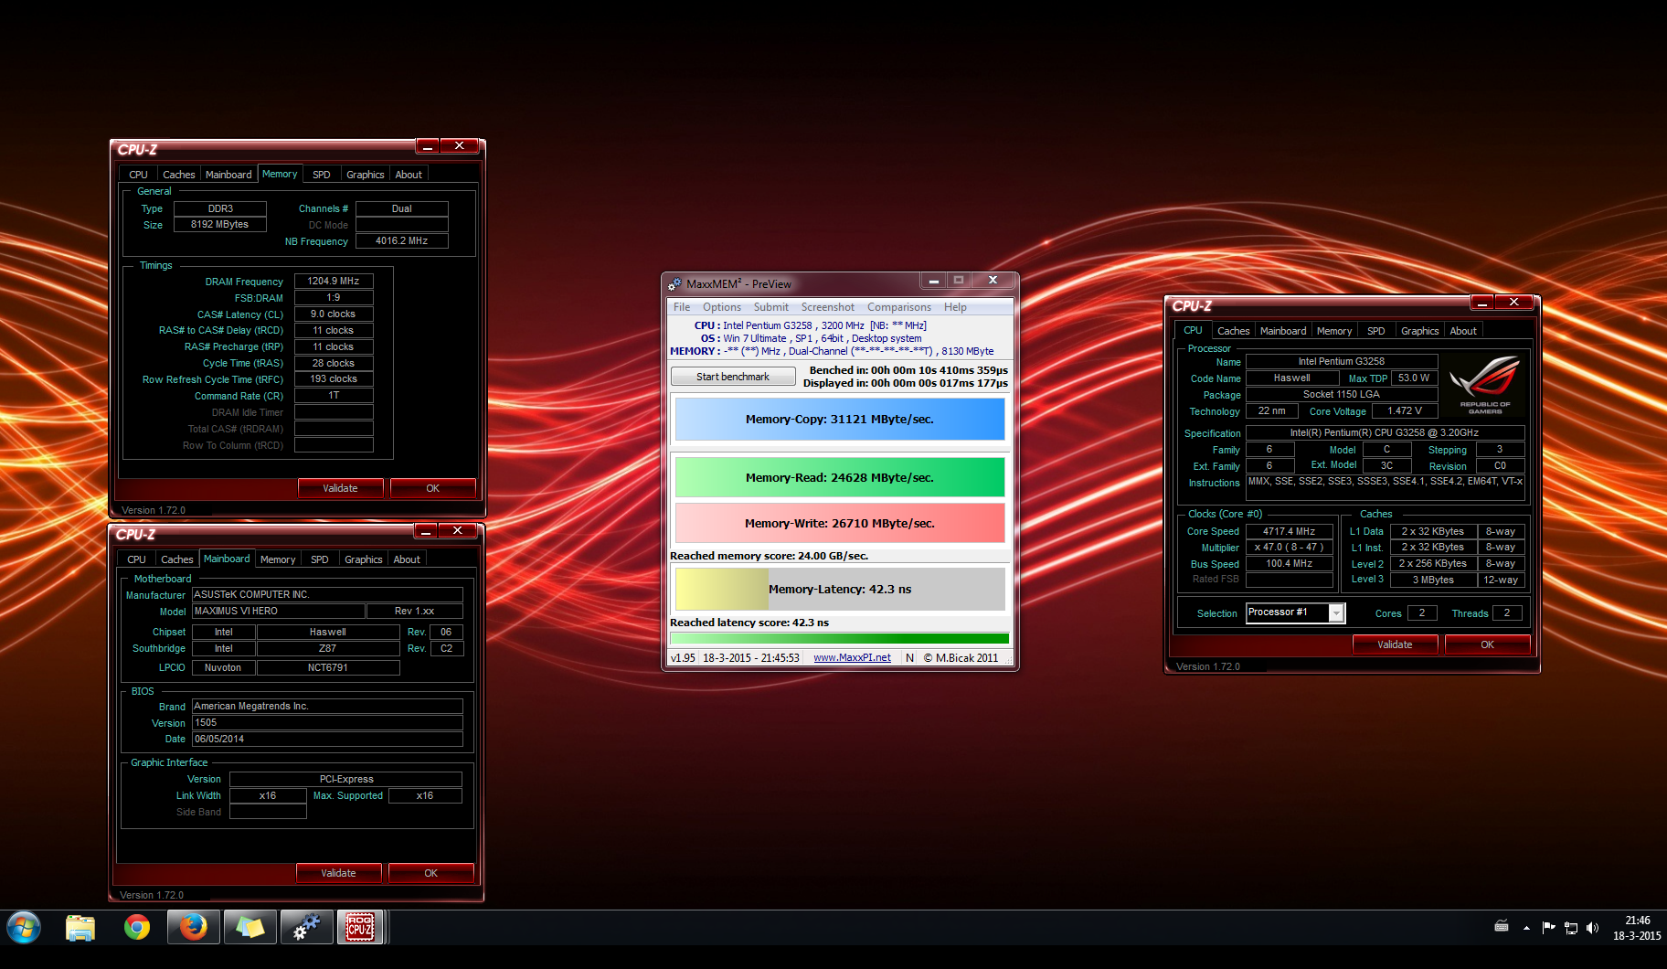The image size is (1667, 969).
Task: Open the network tray icon
Action: tap(1570, 928)
